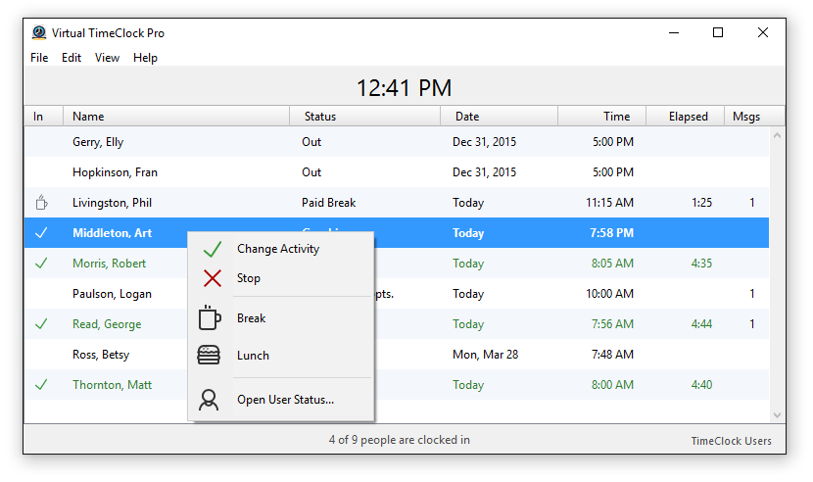
Task: Sort by the Name column header
Action: 176,117
